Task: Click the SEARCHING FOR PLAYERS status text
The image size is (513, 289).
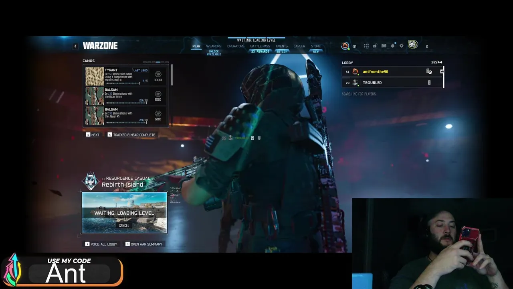Action: [x=359, y=94]
